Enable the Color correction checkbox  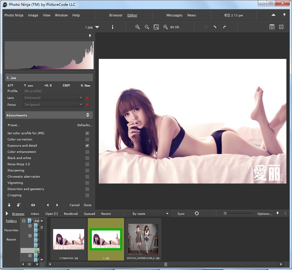pyautogui.click(x=87, y=139)
